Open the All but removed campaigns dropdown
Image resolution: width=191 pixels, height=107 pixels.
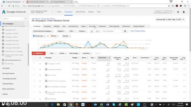click(x=43, y=31)
